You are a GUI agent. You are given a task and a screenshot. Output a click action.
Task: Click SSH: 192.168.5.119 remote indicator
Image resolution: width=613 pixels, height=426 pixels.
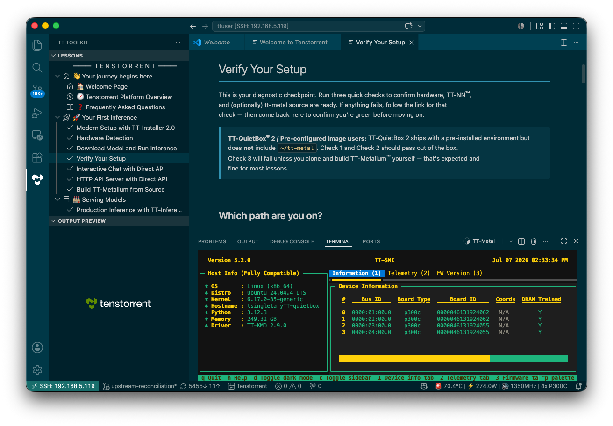click(63, 386)
